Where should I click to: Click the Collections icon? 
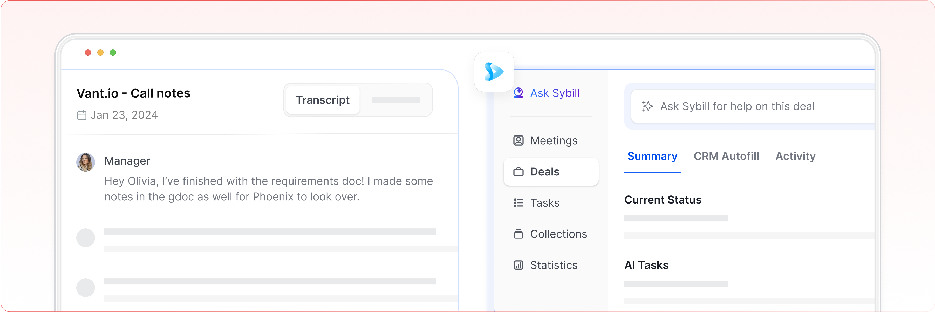(518, 234)
